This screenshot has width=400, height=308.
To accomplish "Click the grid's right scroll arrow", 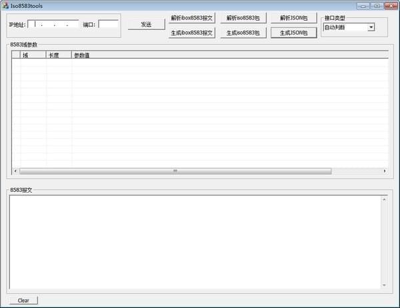I will tap(385, 171).
